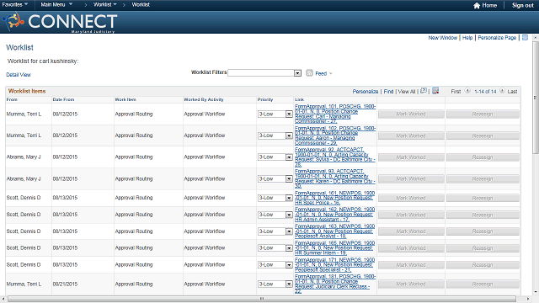Click Reassign for FormApproval 101 row
The height and width of the screenshot is (303, 539).
click(483, 114)
